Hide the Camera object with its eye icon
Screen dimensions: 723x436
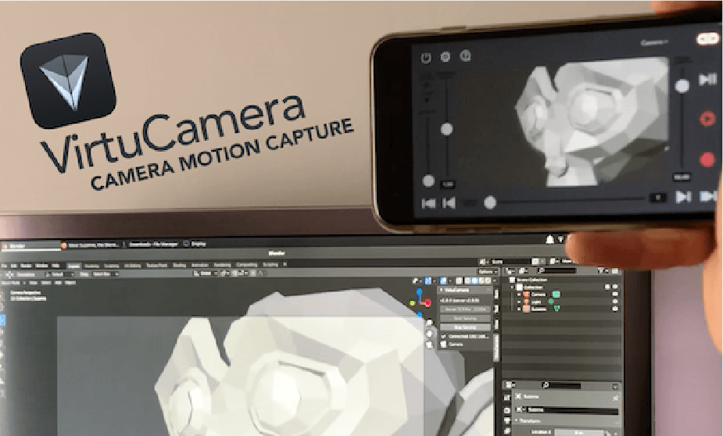point(615,295)
